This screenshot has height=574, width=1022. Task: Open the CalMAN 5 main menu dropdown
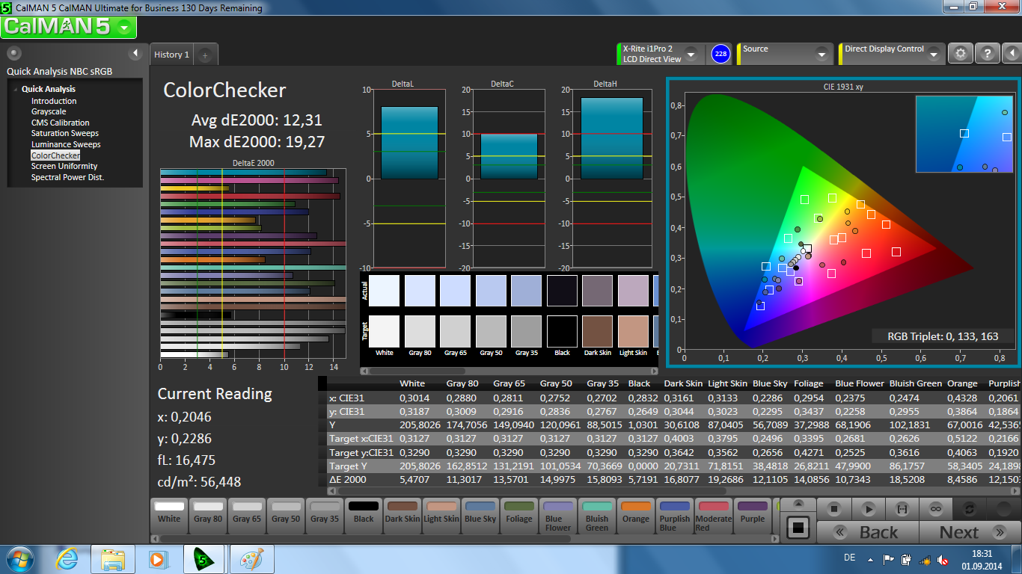(124, 28)
